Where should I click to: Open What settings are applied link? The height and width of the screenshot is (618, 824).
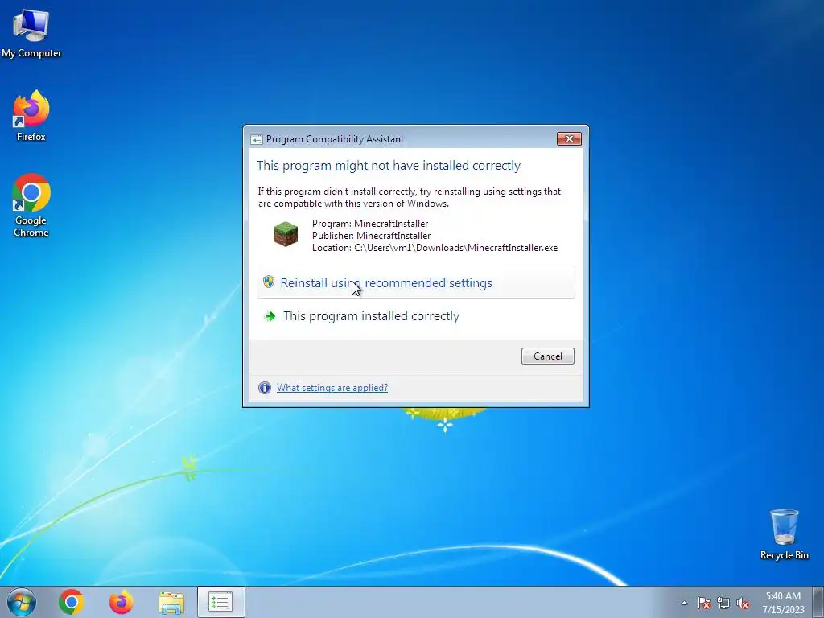[x=332, y=387]
